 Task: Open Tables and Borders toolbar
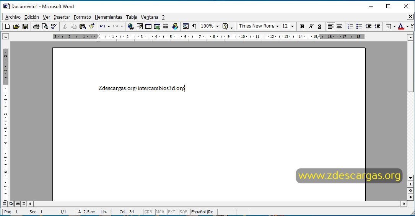point(140,26)
